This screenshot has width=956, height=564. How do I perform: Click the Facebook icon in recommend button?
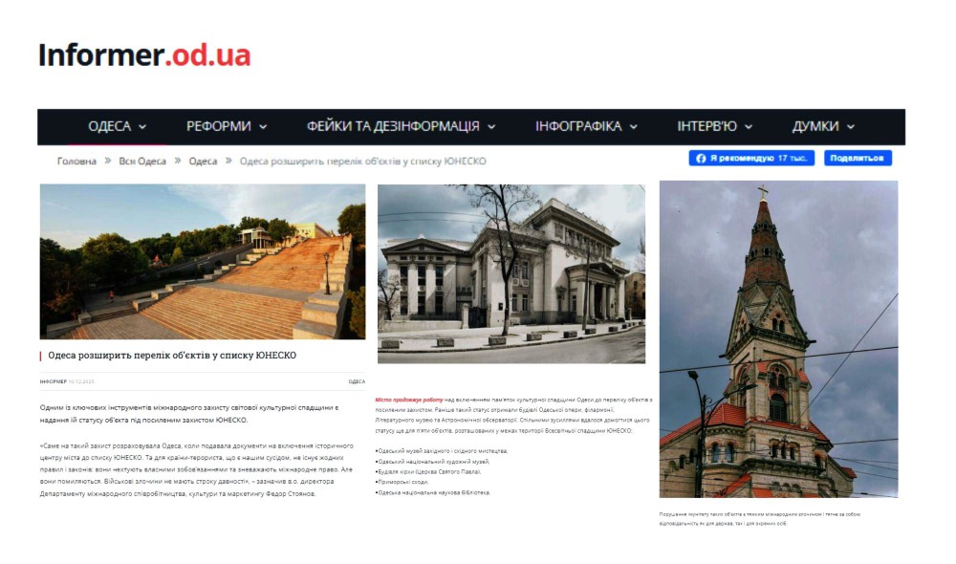point(701,159)
